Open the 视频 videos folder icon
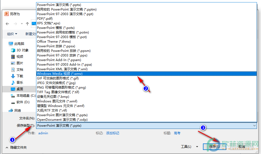The width and height of the screenshot is (261, 154). (x=13, y=57)
